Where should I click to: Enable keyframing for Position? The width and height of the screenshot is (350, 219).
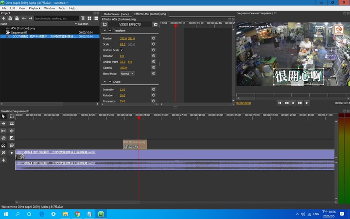pos(154,38)
